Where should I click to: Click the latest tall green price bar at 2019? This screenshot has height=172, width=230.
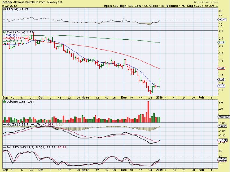pos(160,83)
